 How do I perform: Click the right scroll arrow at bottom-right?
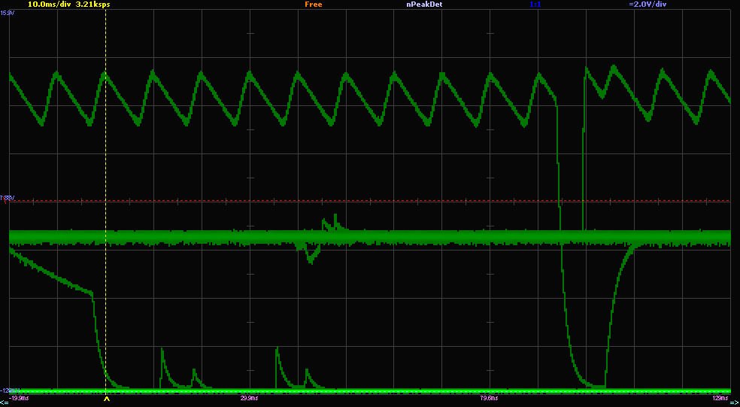coord(735,402)
